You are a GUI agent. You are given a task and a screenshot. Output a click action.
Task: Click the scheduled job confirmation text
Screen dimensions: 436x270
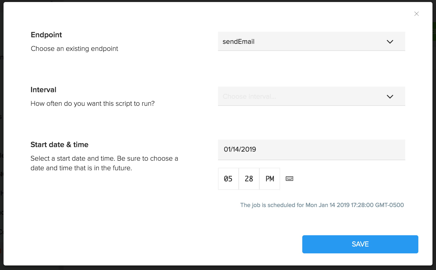coord(322,205)
